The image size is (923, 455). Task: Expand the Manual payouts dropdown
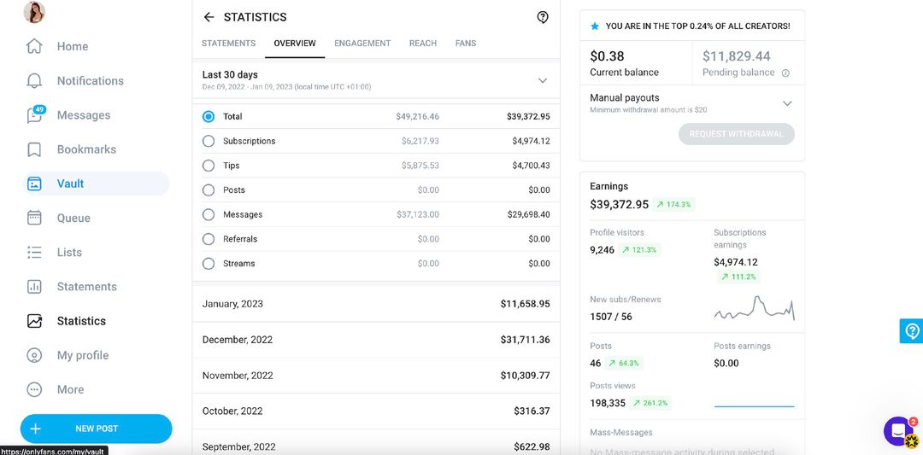click(x=691, y=103)
